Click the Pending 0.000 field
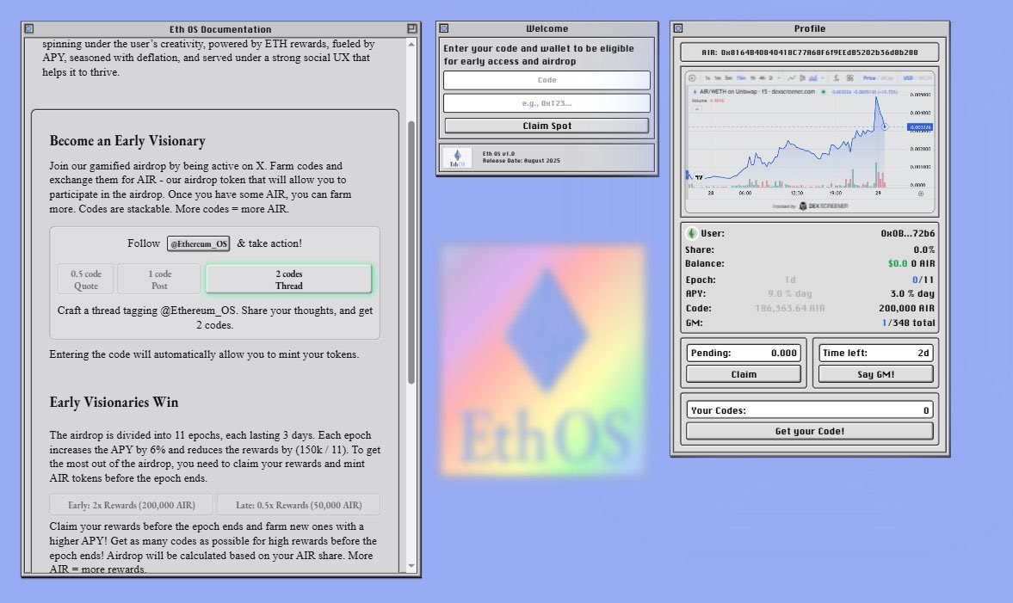The height and width of the screenshot is (603, 1013). point(744,353)
